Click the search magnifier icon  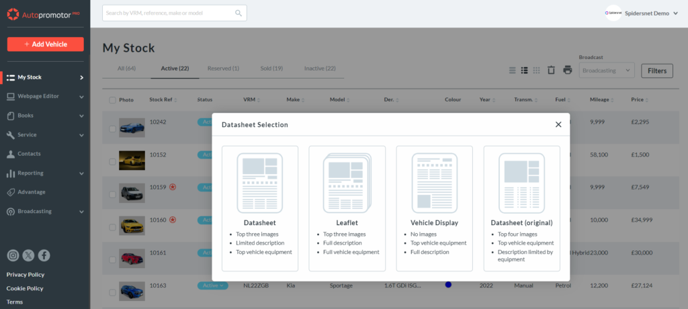pos(239,13)
